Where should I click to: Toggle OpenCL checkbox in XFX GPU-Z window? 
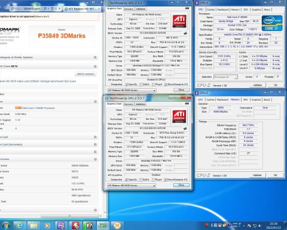(x=126, y=180)
